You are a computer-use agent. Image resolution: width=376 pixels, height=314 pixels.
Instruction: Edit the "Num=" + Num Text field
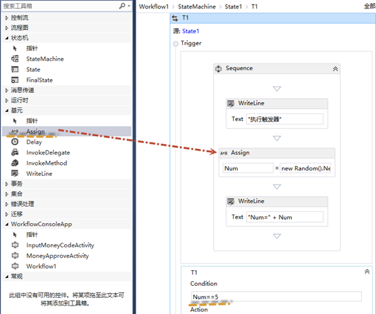coord(285,217)
